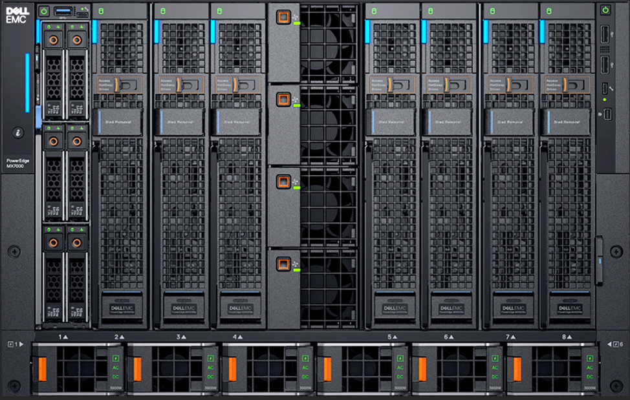Click the Access HotSwap Drives latch on sled 2
The height and width of the screenshot is (400, 630).
coord(119,85)
